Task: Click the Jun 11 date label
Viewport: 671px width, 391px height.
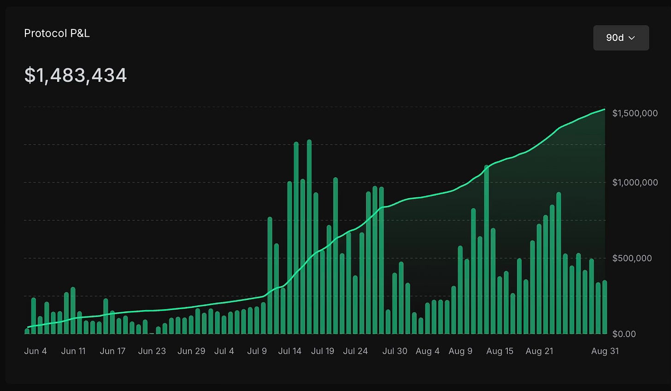Action: (x=73, y=351)
